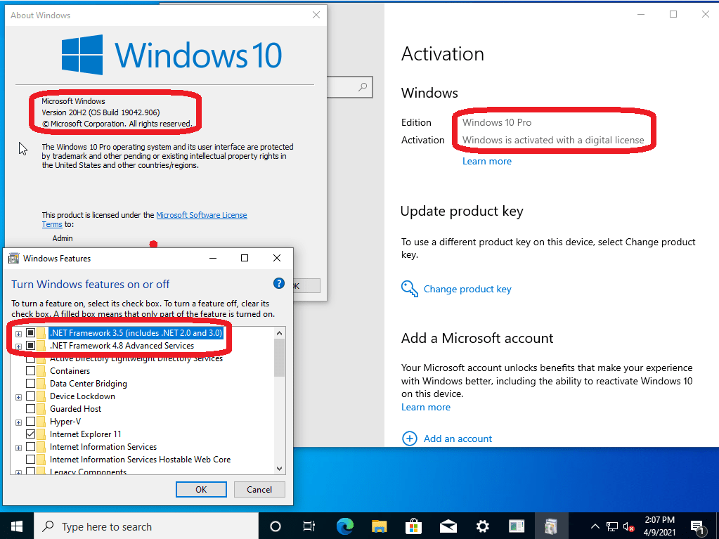Image resolution: width=719 pixels, height=539 pixels.
Task: Cancel the Windows Features dialog
Action: pos(259,490)
